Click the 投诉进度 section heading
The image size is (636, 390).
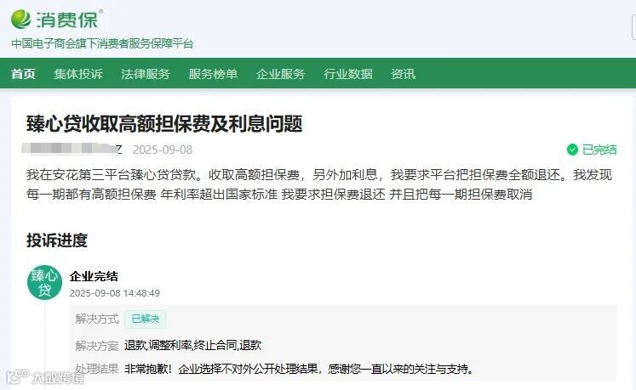(x=57, y=240)
